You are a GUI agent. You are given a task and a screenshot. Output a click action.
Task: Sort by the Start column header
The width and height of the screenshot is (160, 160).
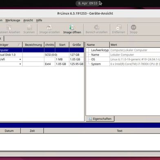point(62,45)
